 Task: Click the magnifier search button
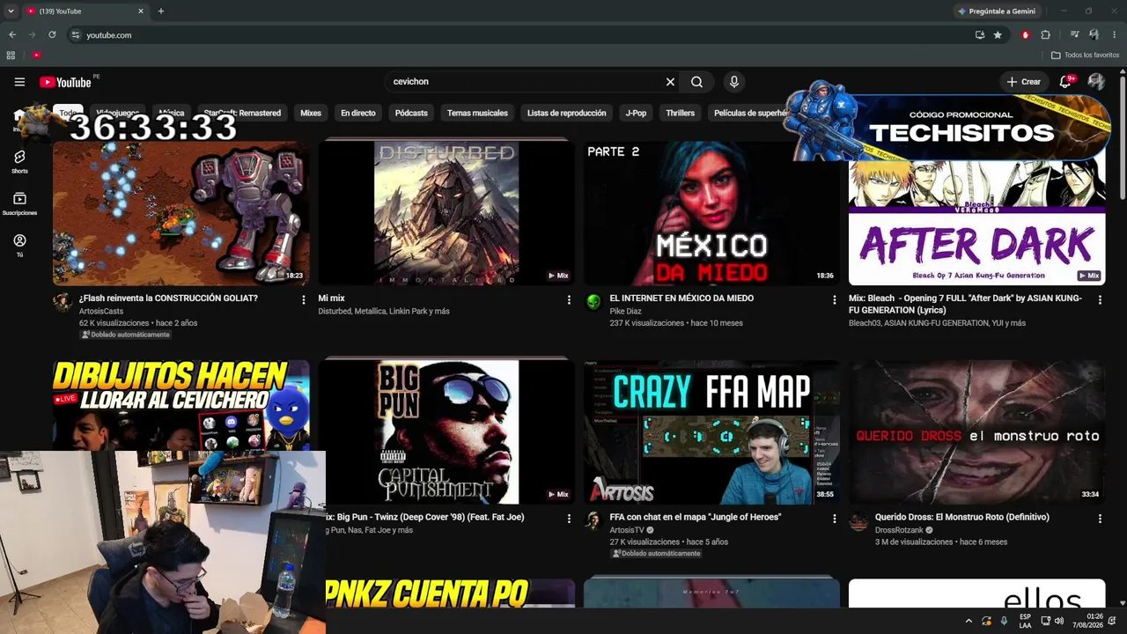(x=696, y=82)
